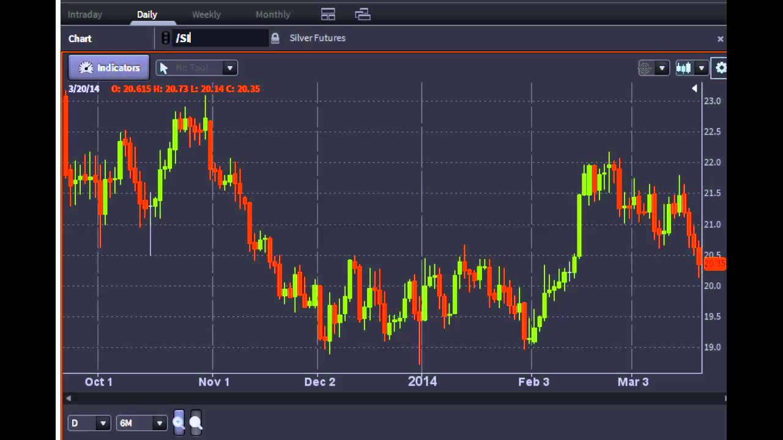Open the chart style dropdown arrow
The image size is (783, 440).
[x=702, y=68]
